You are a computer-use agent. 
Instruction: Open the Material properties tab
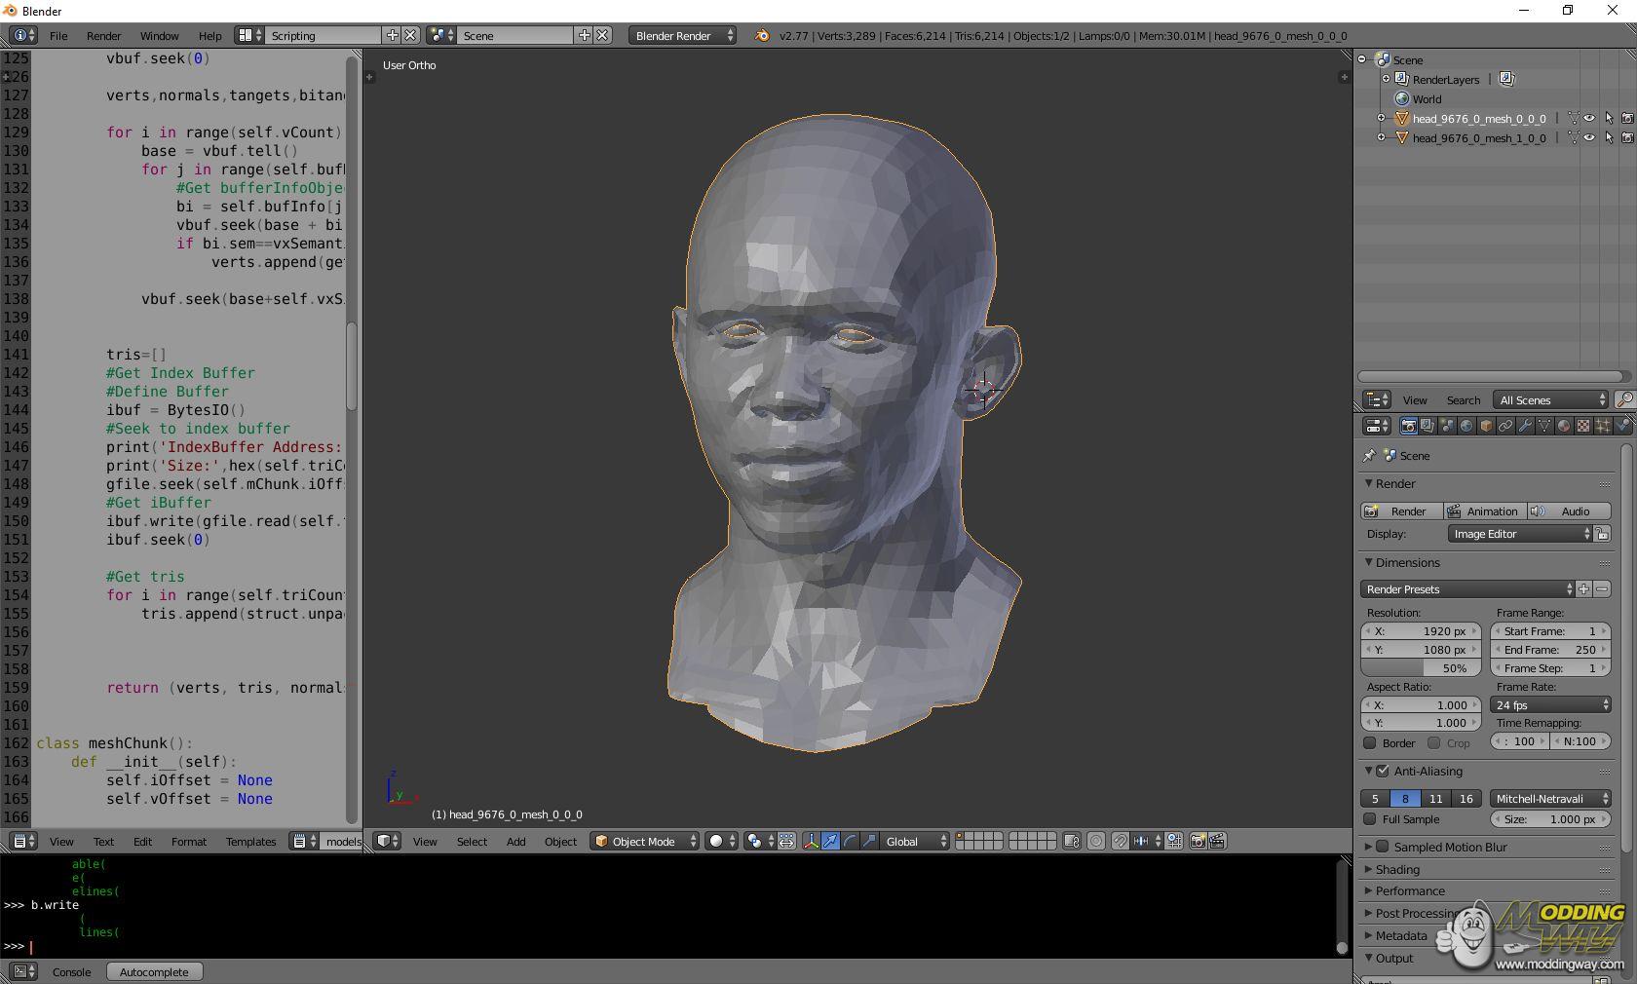(1564, 426)
